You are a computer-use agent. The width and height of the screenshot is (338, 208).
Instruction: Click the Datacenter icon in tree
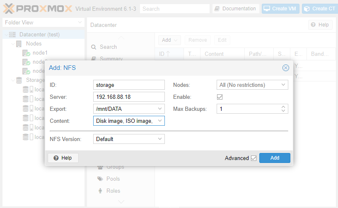click(x=12, y=34)
